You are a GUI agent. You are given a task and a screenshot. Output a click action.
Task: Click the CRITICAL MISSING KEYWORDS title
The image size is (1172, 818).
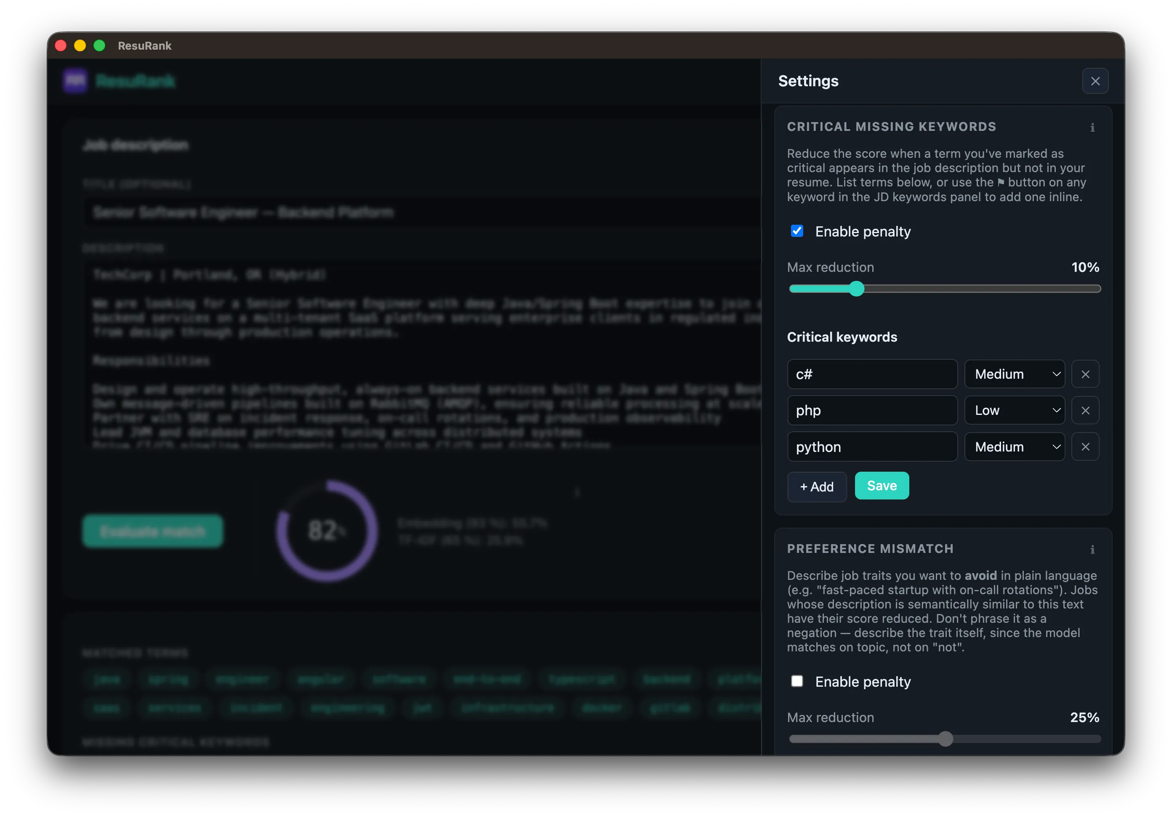click(891, 127)
